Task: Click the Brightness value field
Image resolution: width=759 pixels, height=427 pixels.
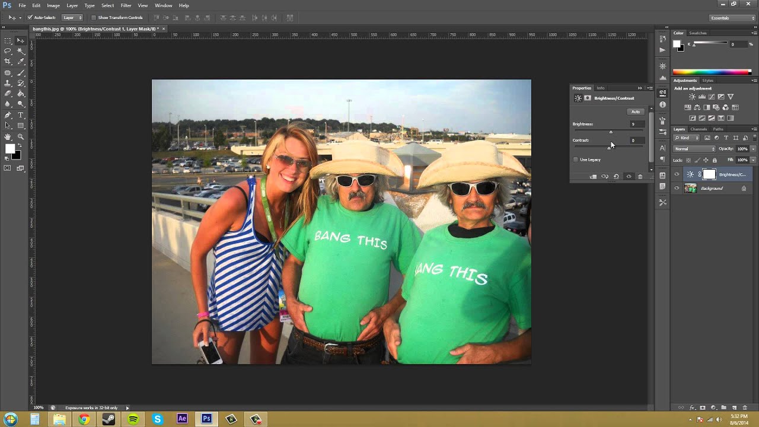Action: [x=637, y=124]
